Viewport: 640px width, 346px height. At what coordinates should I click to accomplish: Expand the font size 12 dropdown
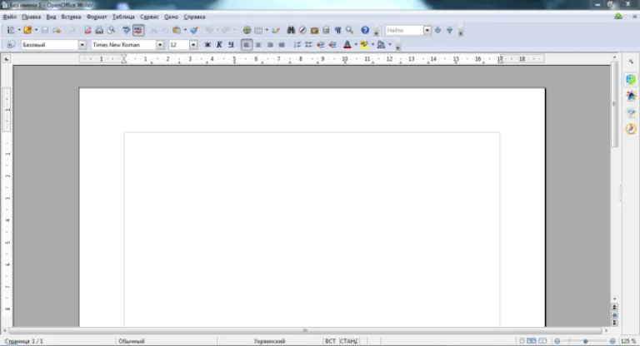tap(193, 45)
